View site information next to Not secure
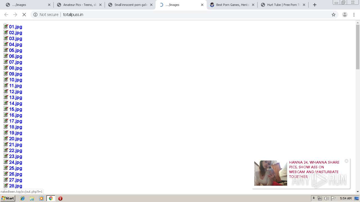 tap(35, 15)
